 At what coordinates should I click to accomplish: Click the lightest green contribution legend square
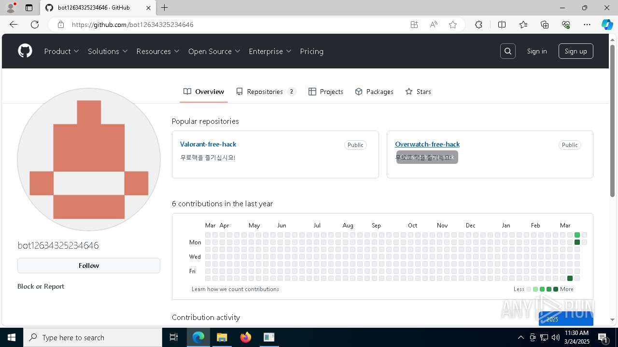[535, 289]
